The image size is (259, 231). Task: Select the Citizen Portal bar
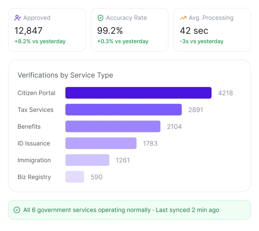pos(138,93)
